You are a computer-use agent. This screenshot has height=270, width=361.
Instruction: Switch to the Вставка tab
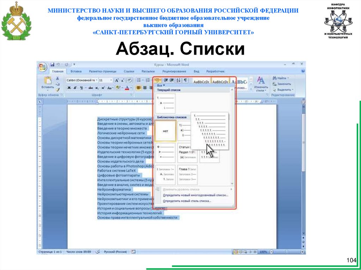(76, 71)
